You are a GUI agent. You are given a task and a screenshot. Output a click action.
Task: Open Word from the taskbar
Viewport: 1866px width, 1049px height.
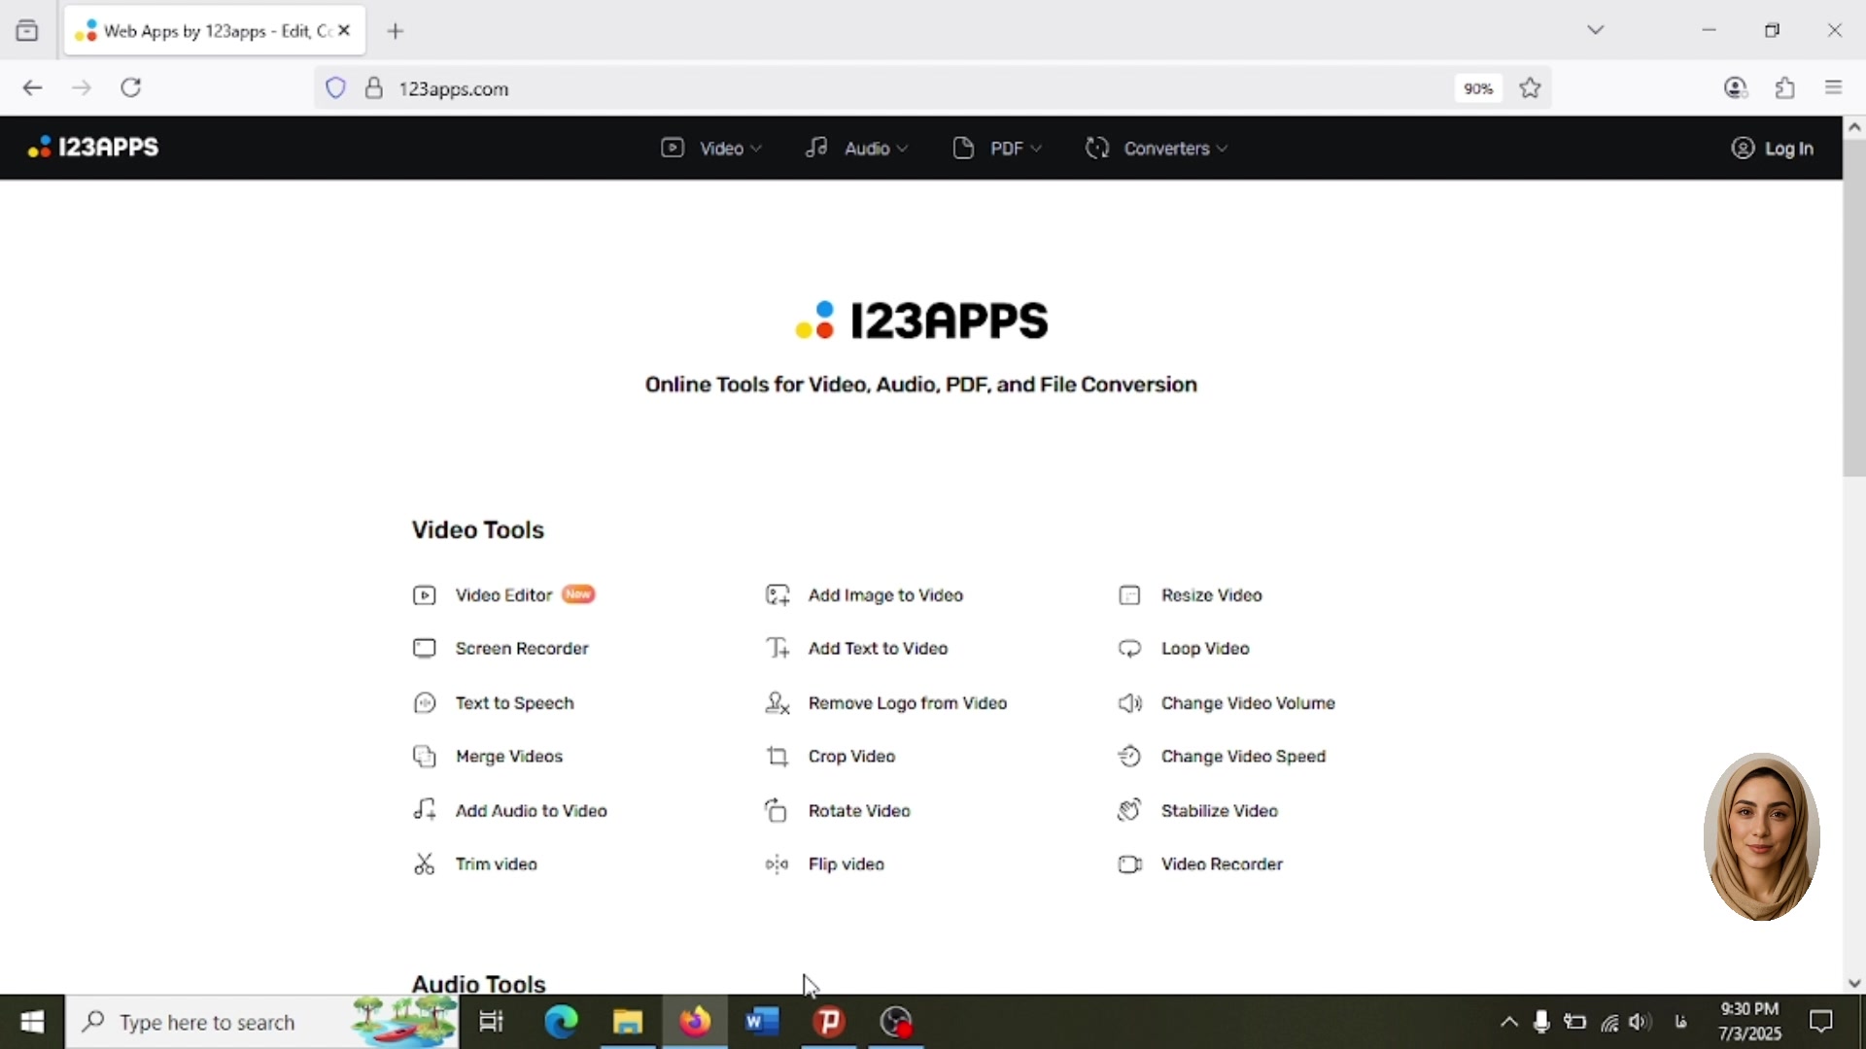pyautogui.click(x=763, y=1022)
